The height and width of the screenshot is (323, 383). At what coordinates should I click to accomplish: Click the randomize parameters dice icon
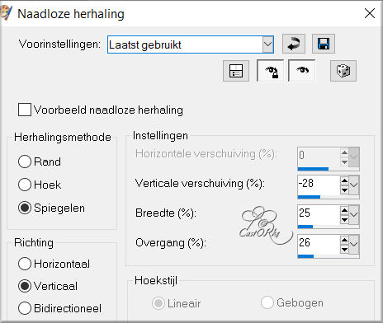(343, 71)
